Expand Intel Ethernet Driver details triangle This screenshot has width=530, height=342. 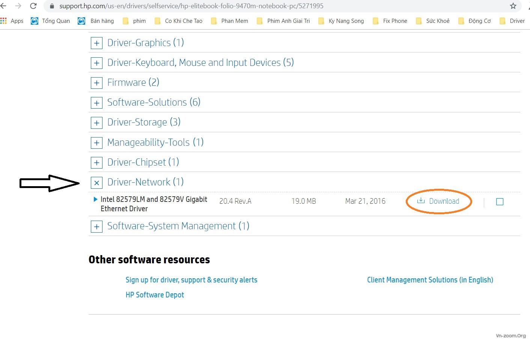(95, 199)
